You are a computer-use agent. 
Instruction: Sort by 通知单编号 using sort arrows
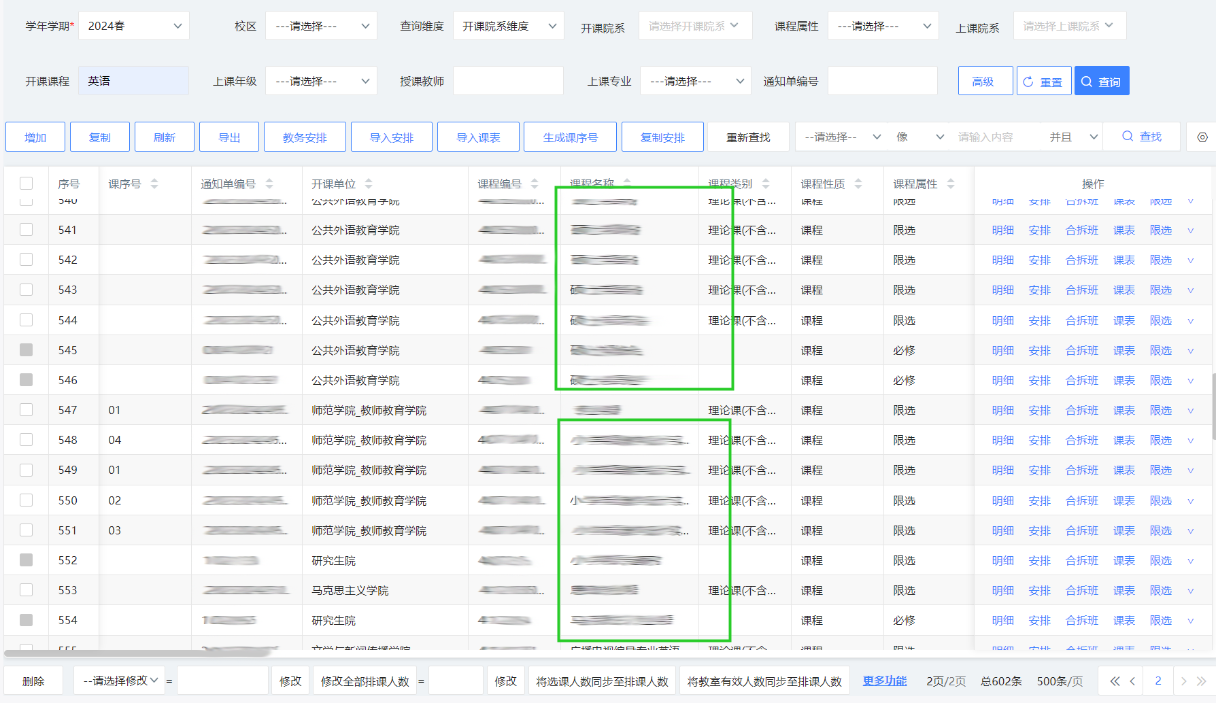269,184
